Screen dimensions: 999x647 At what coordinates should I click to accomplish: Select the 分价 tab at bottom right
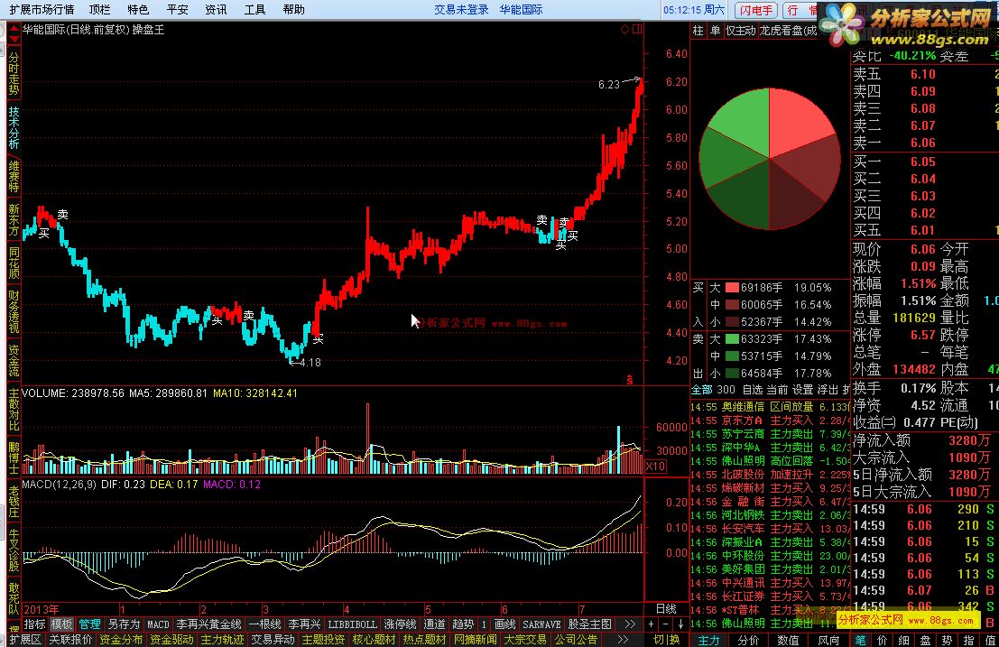point(748,640)
